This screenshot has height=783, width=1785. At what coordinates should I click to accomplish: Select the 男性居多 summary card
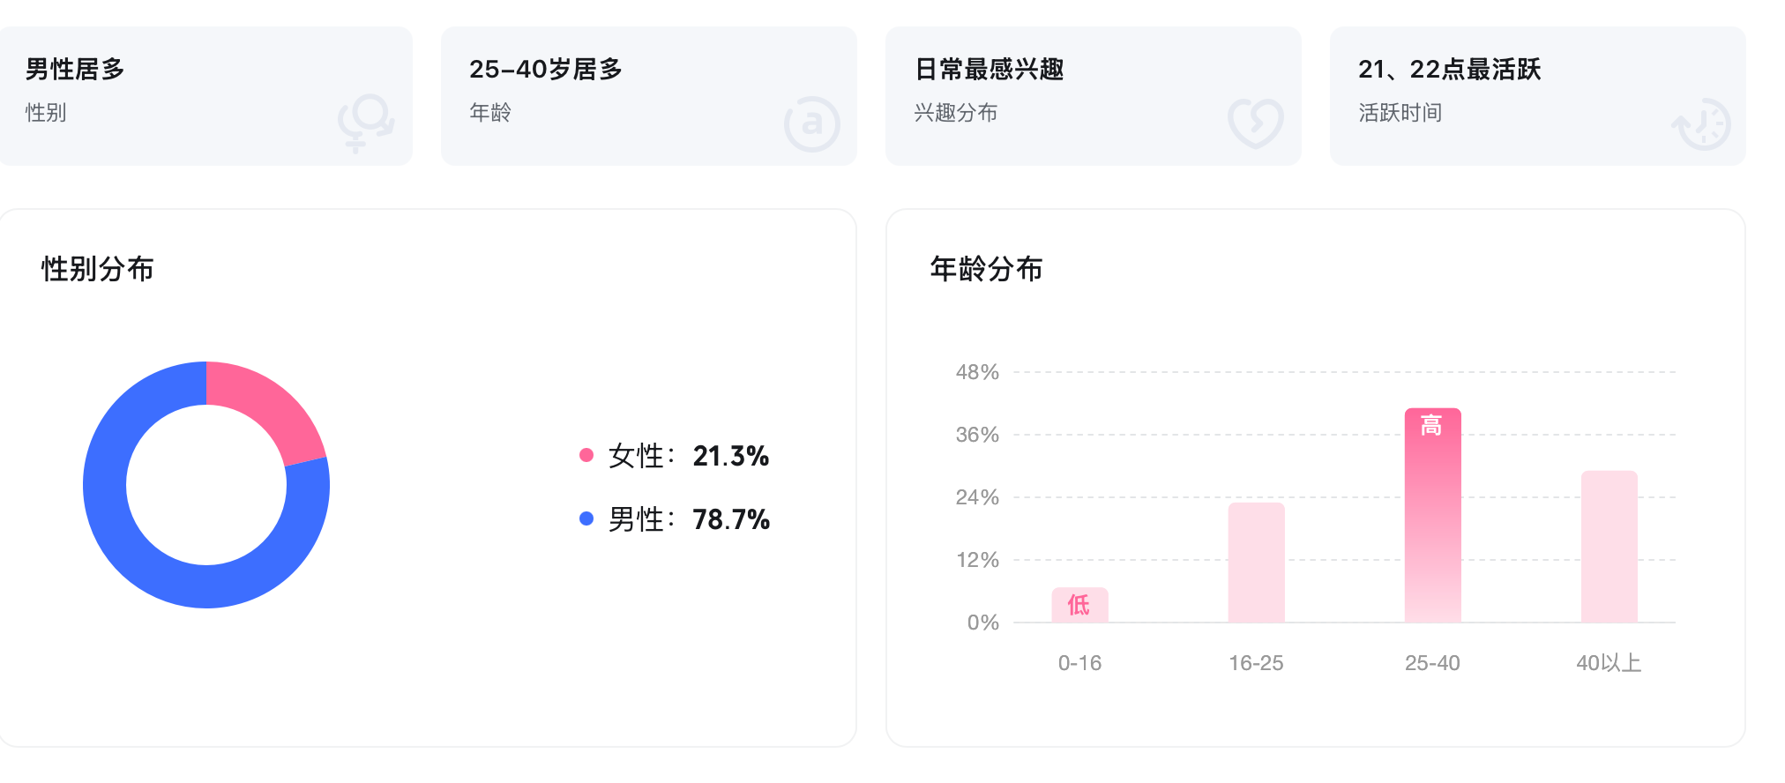coord(205,95)
